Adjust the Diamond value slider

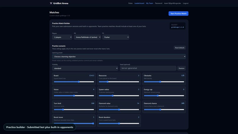pyautogui.click(x=119, y=109)
